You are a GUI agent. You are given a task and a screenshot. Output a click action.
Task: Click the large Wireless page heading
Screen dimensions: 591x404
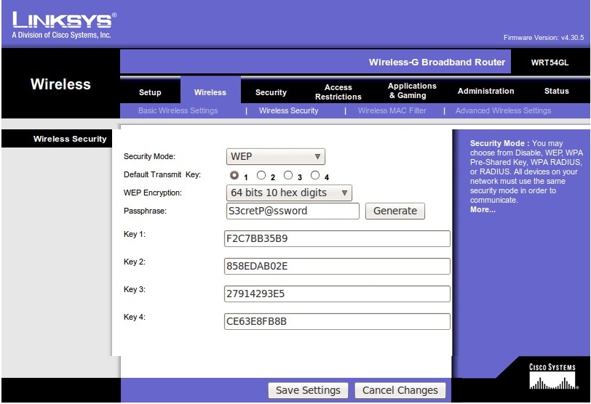tap(60, 84)
